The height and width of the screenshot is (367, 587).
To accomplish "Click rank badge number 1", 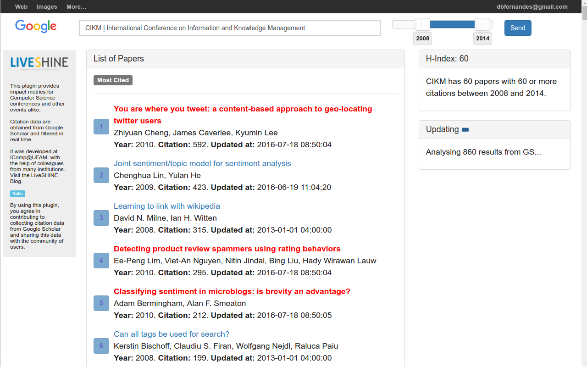I will click(x=101, y=127).
